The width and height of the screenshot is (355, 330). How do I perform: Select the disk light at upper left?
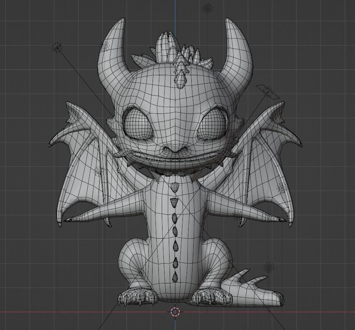pyautogui.click(x=57, y=47)
